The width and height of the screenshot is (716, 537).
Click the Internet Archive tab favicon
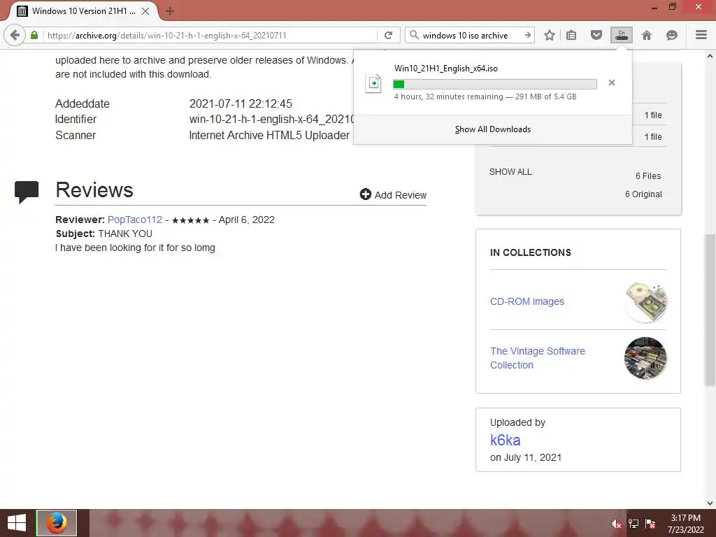22,11
